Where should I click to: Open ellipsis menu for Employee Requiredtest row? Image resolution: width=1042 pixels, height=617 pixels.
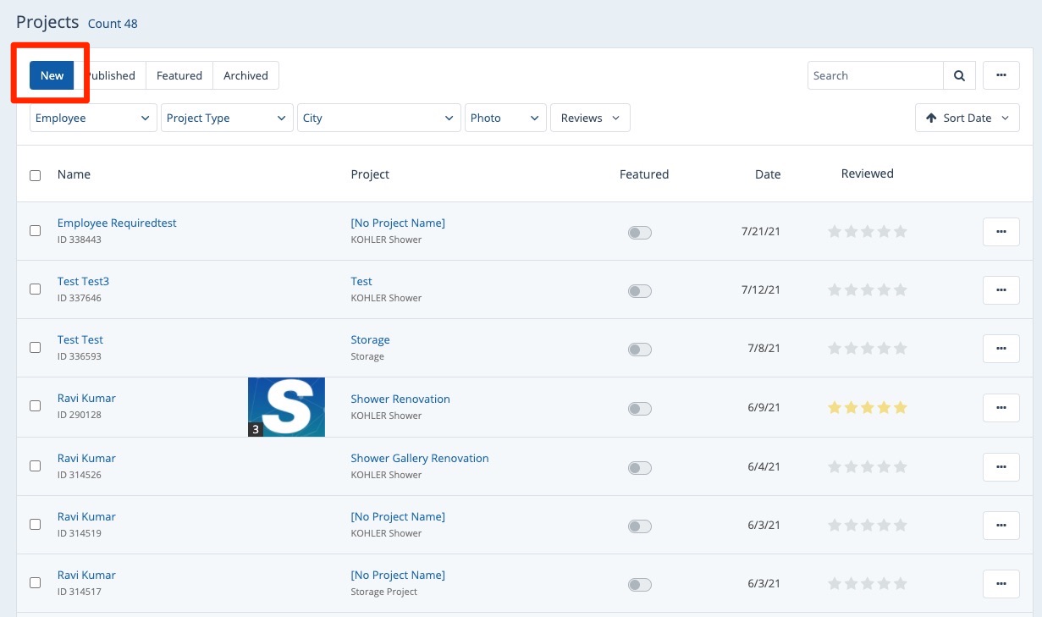click(1001, 232)
